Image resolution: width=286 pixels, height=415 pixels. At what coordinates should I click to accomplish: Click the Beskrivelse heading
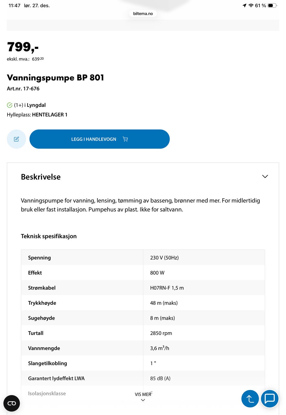pos(41,177)
